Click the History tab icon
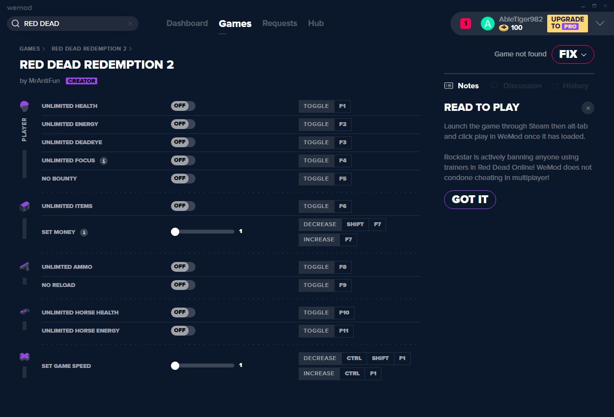The image size is (614, 417). pyautogui.click(x=555, y=85)
